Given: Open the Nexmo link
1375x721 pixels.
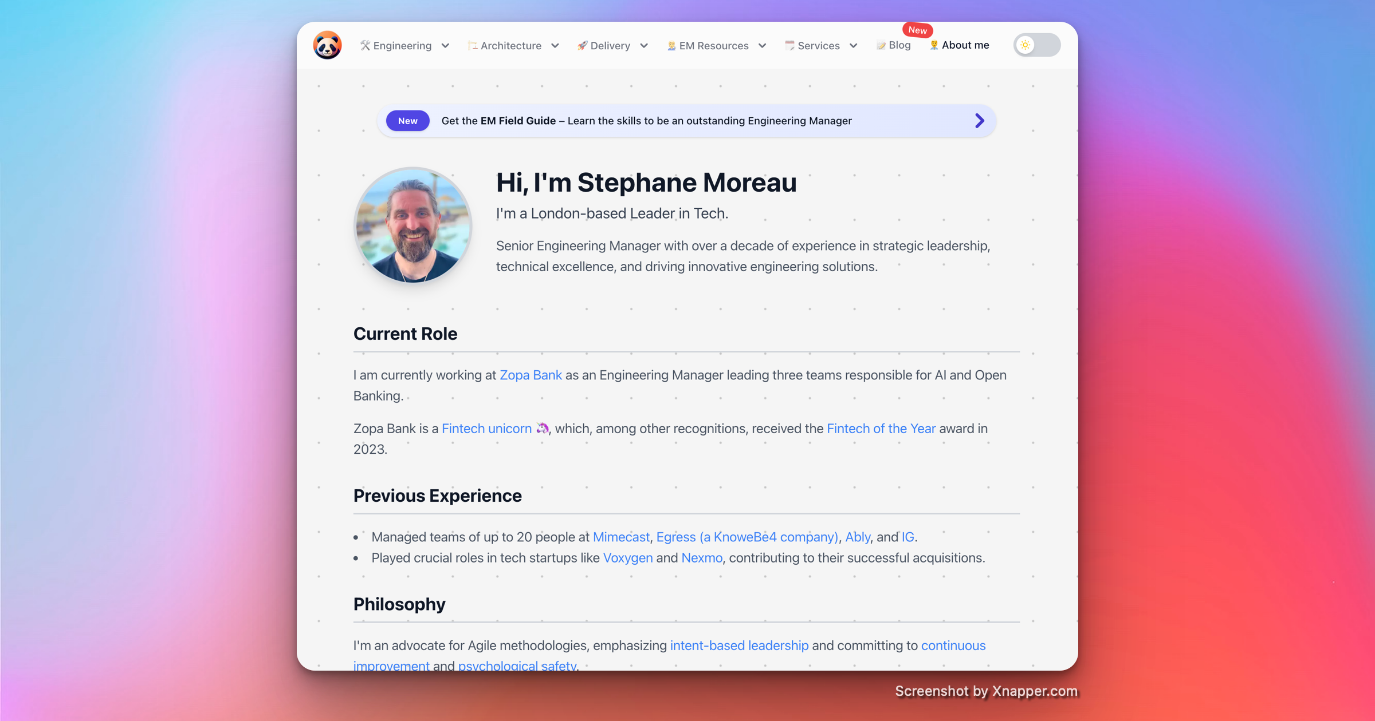Looking at the screenshot, I should (702, 557).
